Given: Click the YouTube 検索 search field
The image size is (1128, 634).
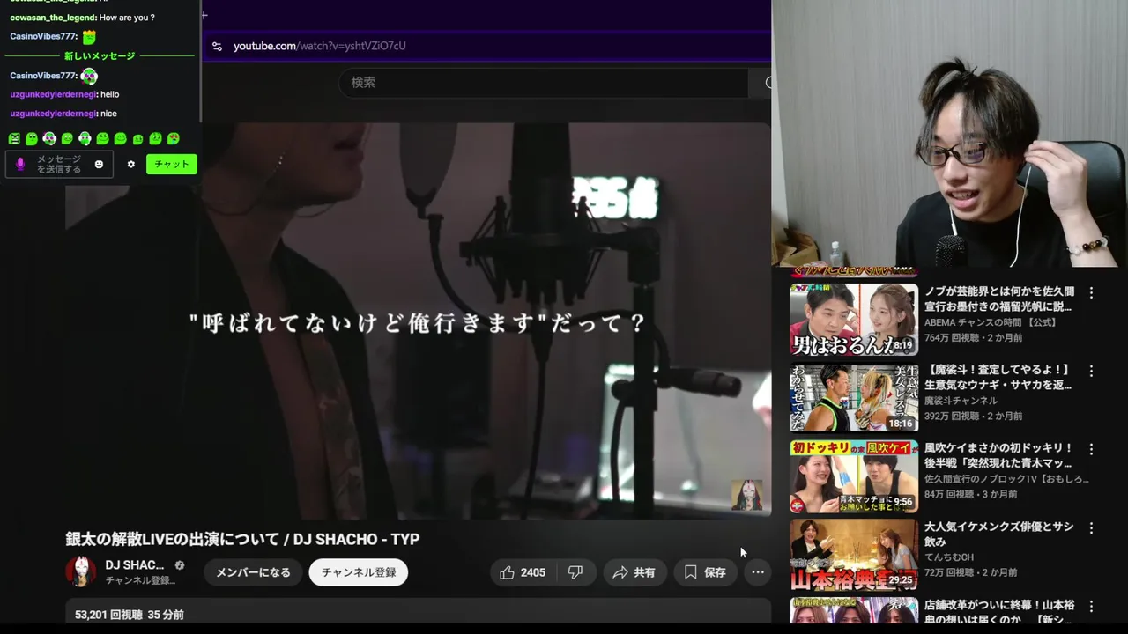Looking at the screenshot, I should (543, 83).
